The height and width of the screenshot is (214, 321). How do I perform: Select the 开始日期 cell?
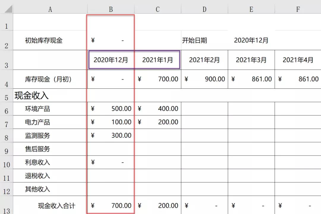(194, 40)
